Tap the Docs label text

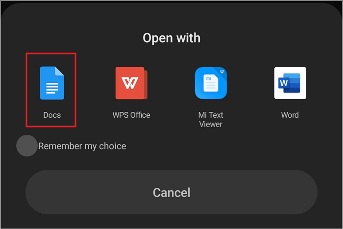[52, 115]
